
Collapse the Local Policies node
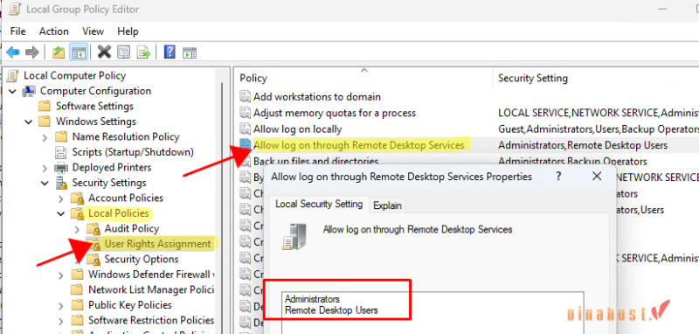pyautogui.click(x=61, y=213)
